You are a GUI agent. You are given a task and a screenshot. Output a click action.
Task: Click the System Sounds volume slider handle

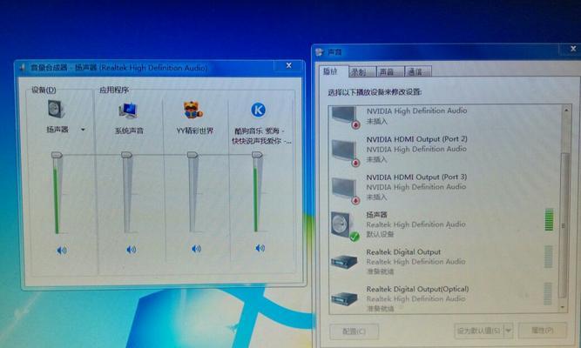point(126,155)
